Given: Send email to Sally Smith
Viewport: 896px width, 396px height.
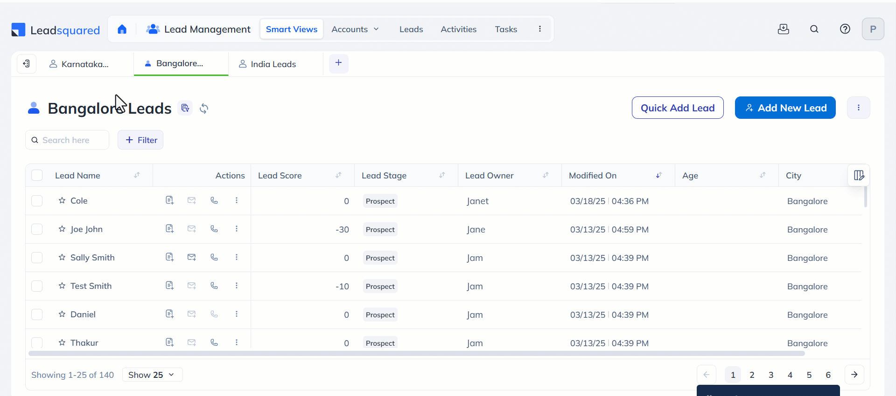Looking at the screenshot, I should tap(192, 257).
